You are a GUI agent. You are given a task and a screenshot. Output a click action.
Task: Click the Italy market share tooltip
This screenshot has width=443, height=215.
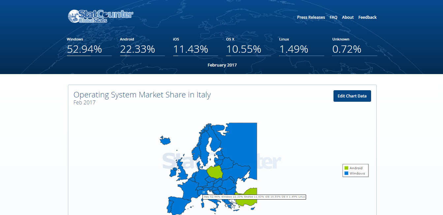[254, 197]
